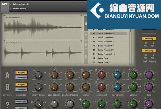Toggle sync icon beside row B scan speed
The image size is (161, 109).
[x=96, y=83]
